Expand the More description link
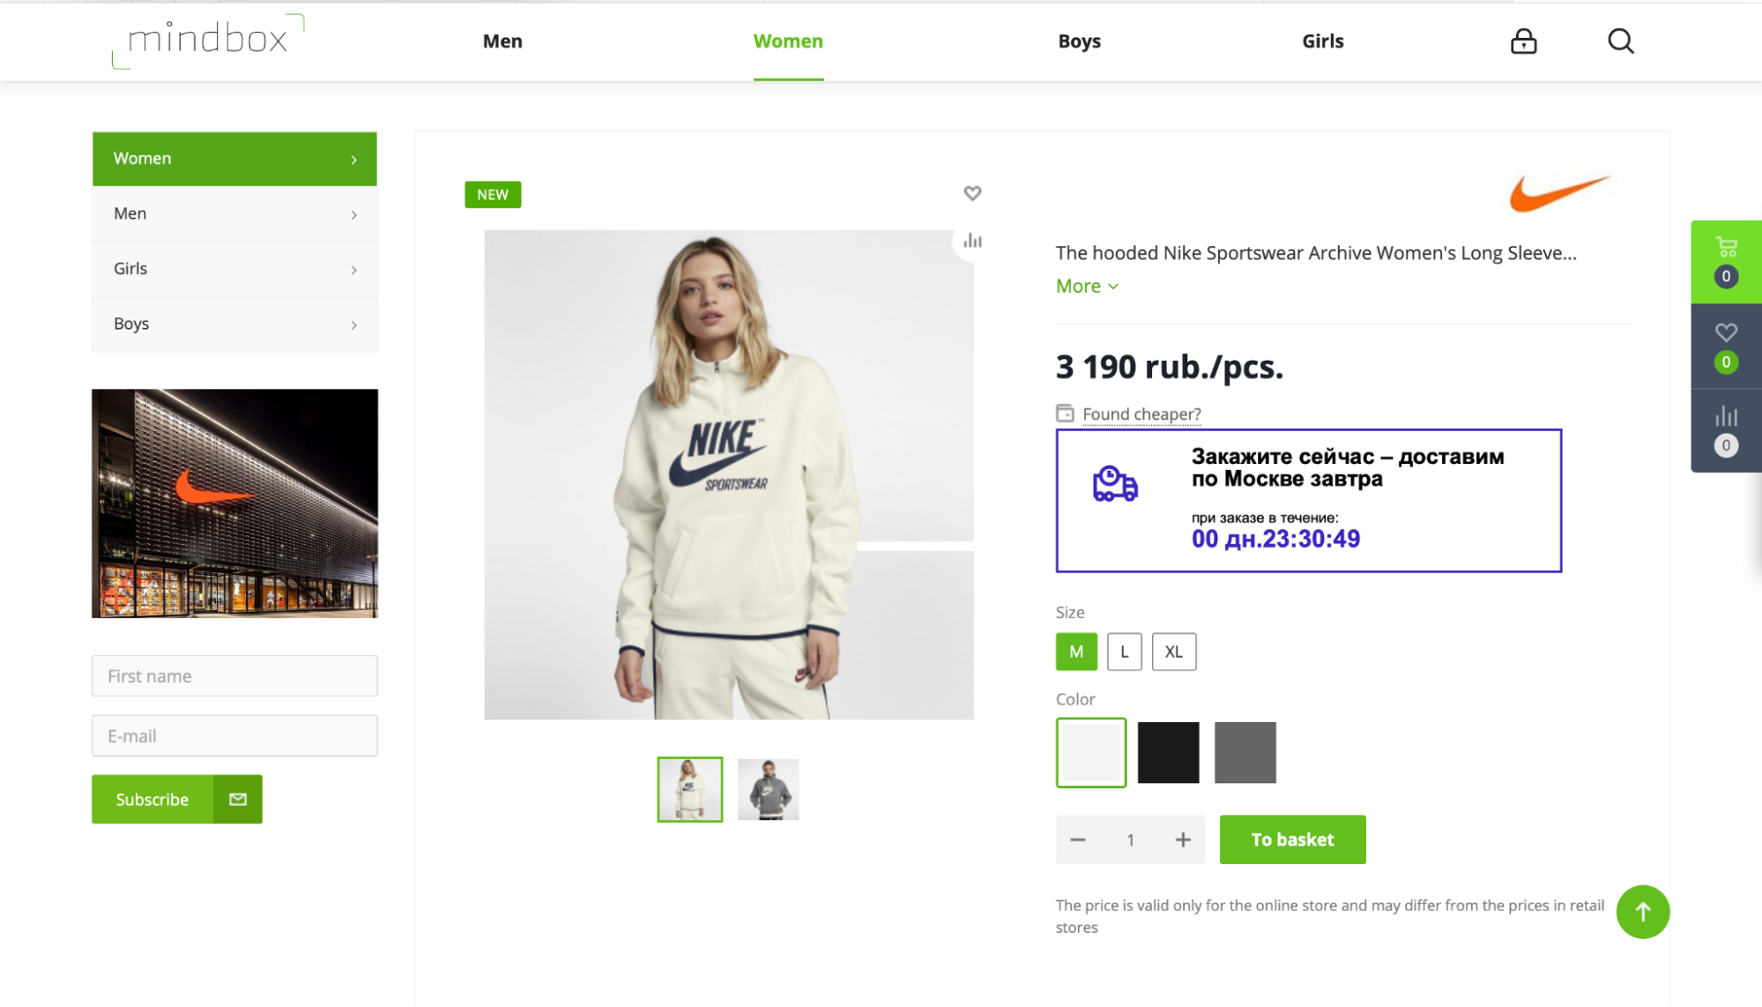1762x1007 pixels. coord(1087,286)
